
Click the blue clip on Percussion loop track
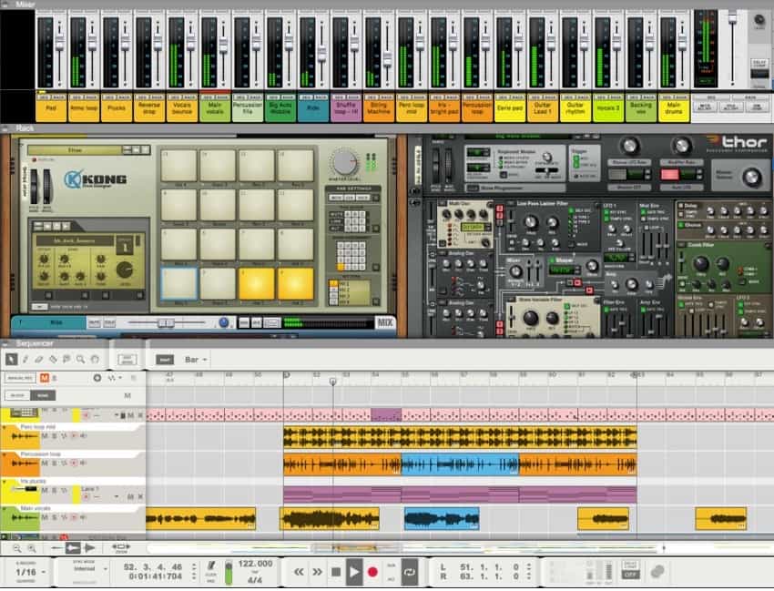(460, 464)
